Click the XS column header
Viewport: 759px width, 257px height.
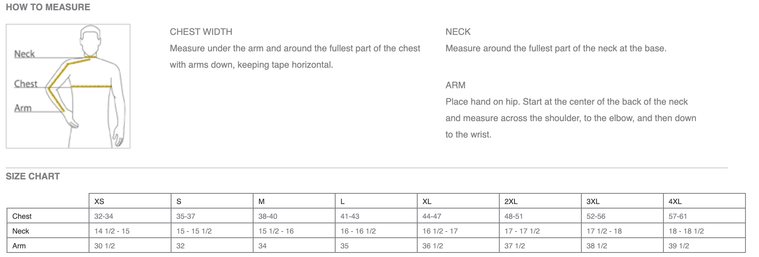tap(99, 201)
